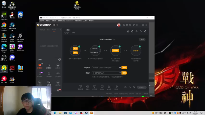This screenshot has height=115, width=205.
Task: Click the speaker icon in bottom bar
Action: 116,87
